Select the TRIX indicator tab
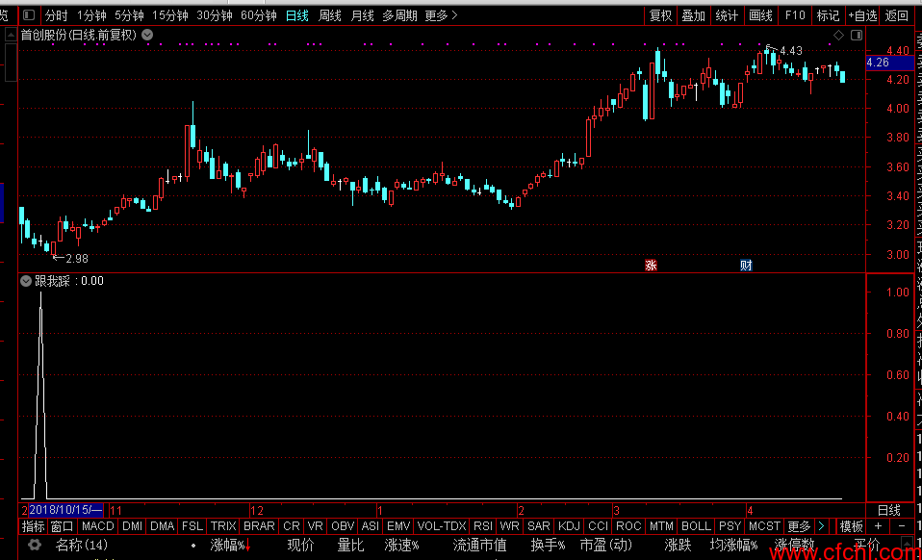 coord(223,526)
